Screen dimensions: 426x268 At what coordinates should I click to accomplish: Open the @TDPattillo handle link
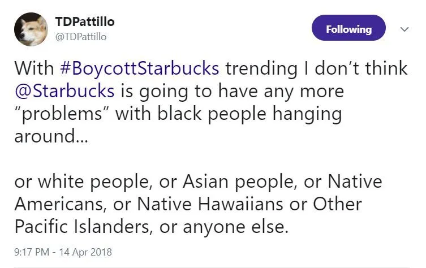(80, 37)
